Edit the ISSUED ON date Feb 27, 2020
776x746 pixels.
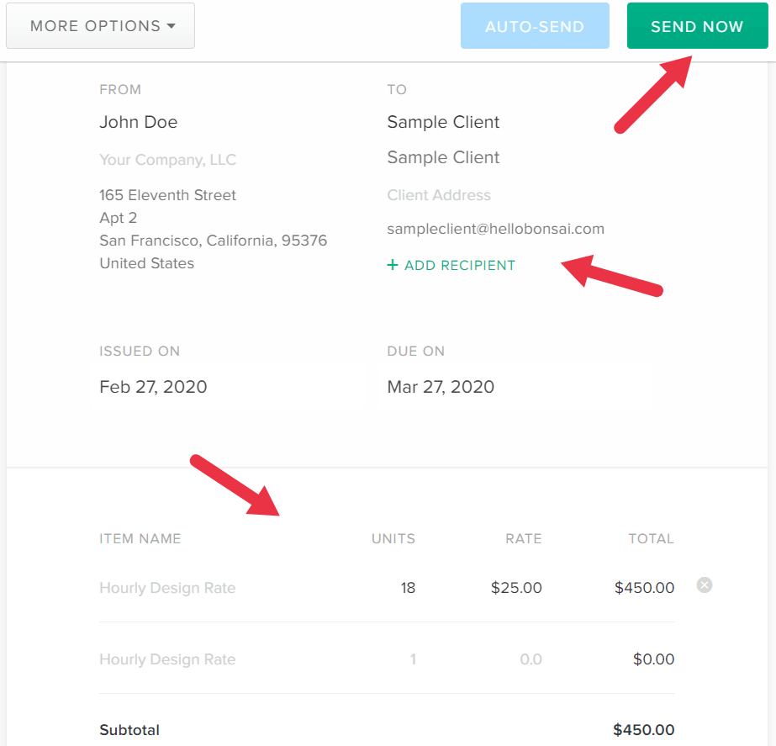pyautogui.click(x=153, y=387)
